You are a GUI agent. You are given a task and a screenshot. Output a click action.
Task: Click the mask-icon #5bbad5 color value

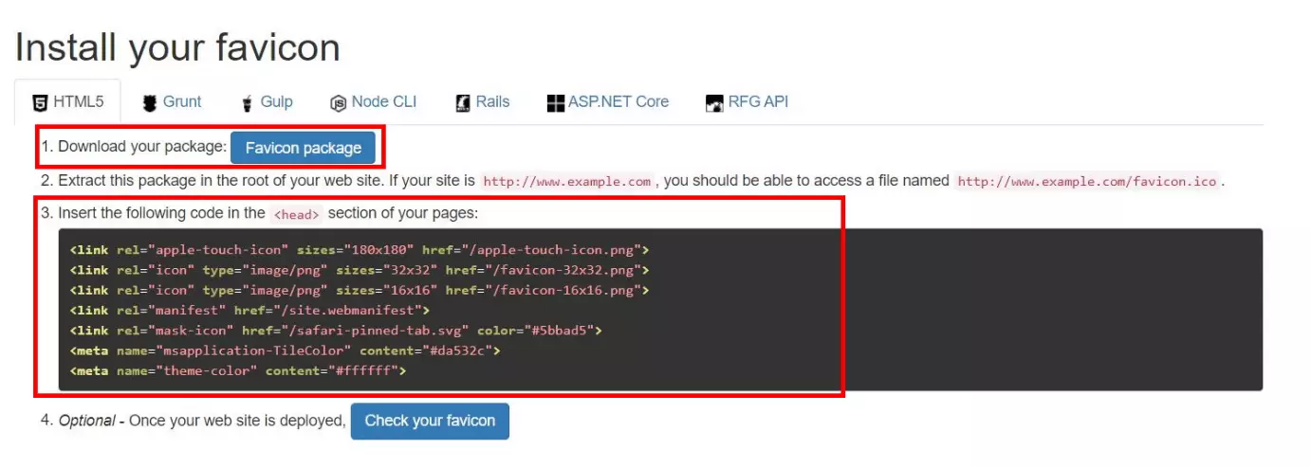pyautogui.click(x=565, y=331)
